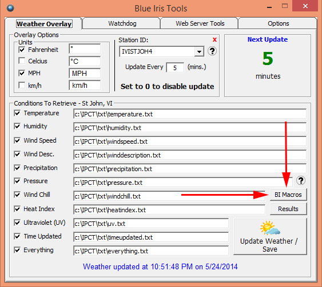The width and height of the screenshot is (322, 287).
Task: Uncheck the Wind Speed condition
Action: coord(17,140)
